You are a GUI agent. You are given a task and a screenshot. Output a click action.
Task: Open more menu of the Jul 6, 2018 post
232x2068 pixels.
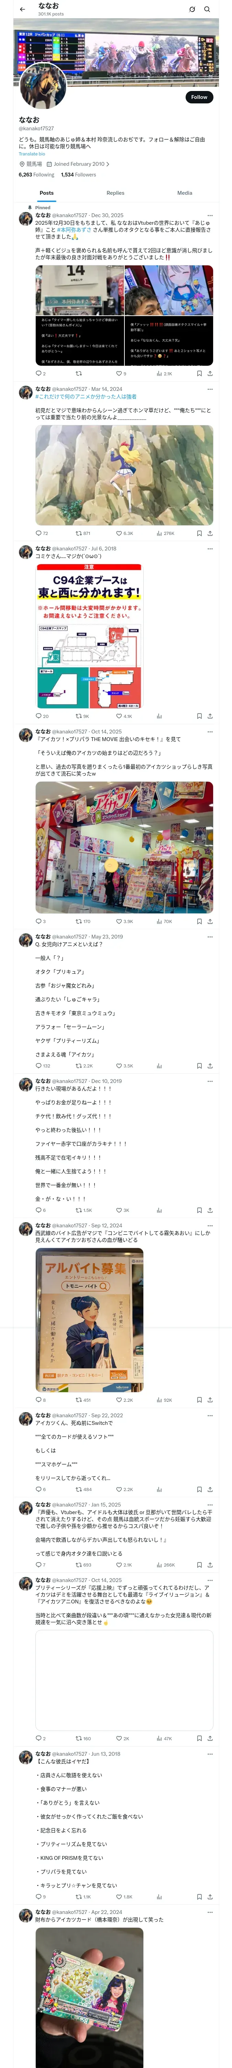tap(210, 549)
